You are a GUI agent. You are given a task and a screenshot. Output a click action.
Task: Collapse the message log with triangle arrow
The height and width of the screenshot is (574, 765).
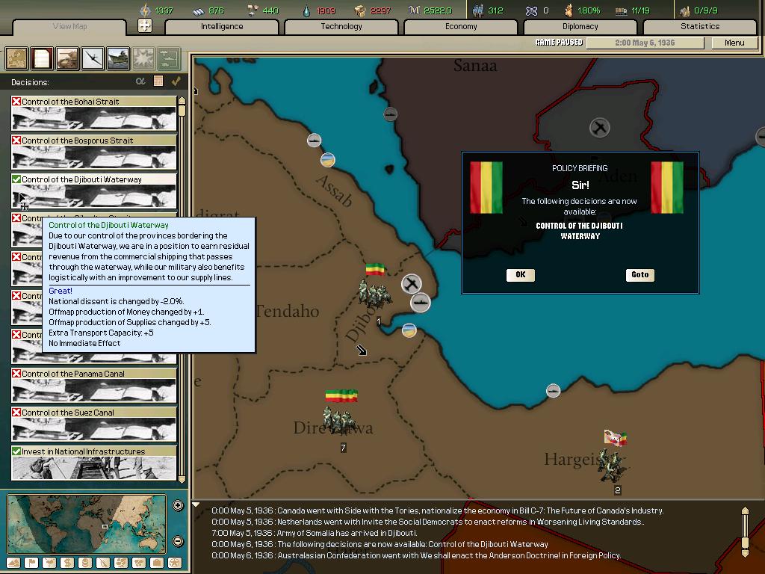coord(196,504)
